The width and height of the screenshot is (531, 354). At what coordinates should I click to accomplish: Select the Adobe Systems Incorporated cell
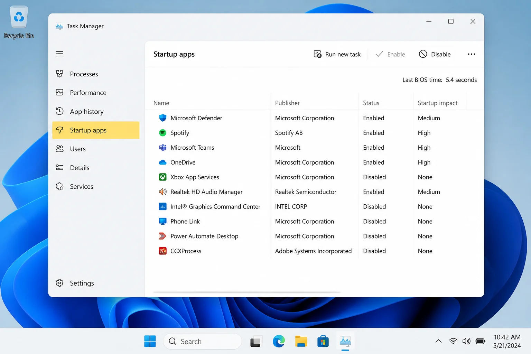click(x=313, y=251)
